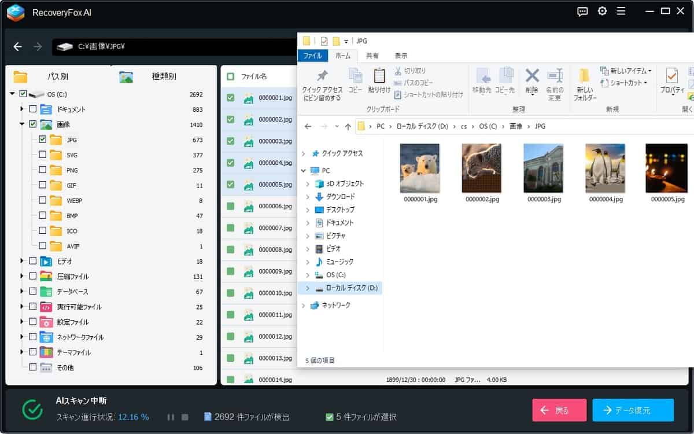The width and height of the screenshot is (694, 434).
Task: Click the back arrow in RecoveryFox
Action: (18, 47)
